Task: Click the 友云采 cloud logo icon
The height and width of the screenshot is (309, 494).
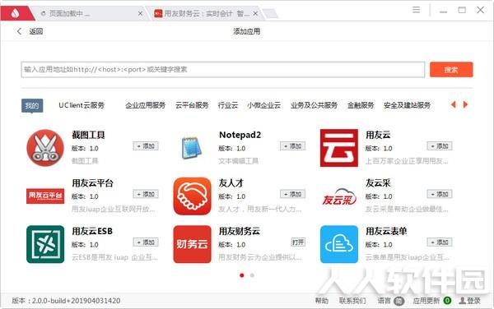Action: pos(339,196)
